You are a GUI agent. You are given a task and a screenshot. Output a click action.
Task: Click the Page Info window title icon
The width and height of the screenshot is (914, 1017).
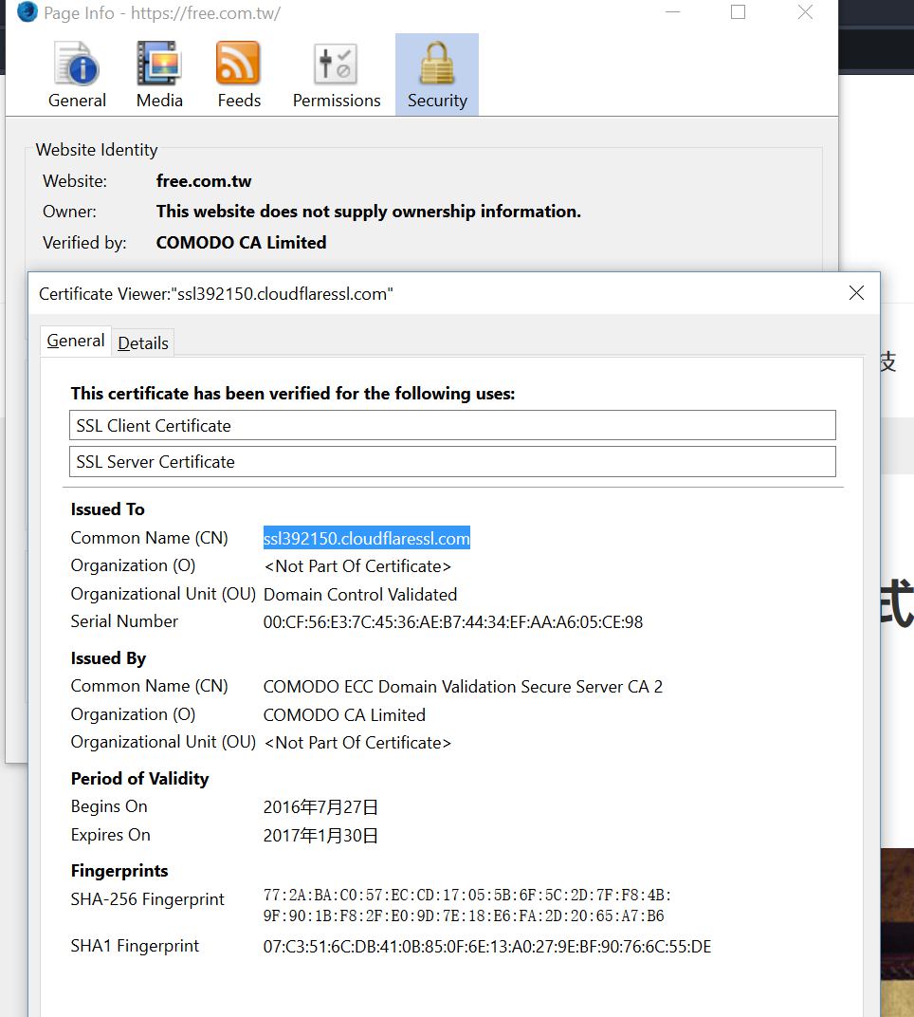pos(27,13)
